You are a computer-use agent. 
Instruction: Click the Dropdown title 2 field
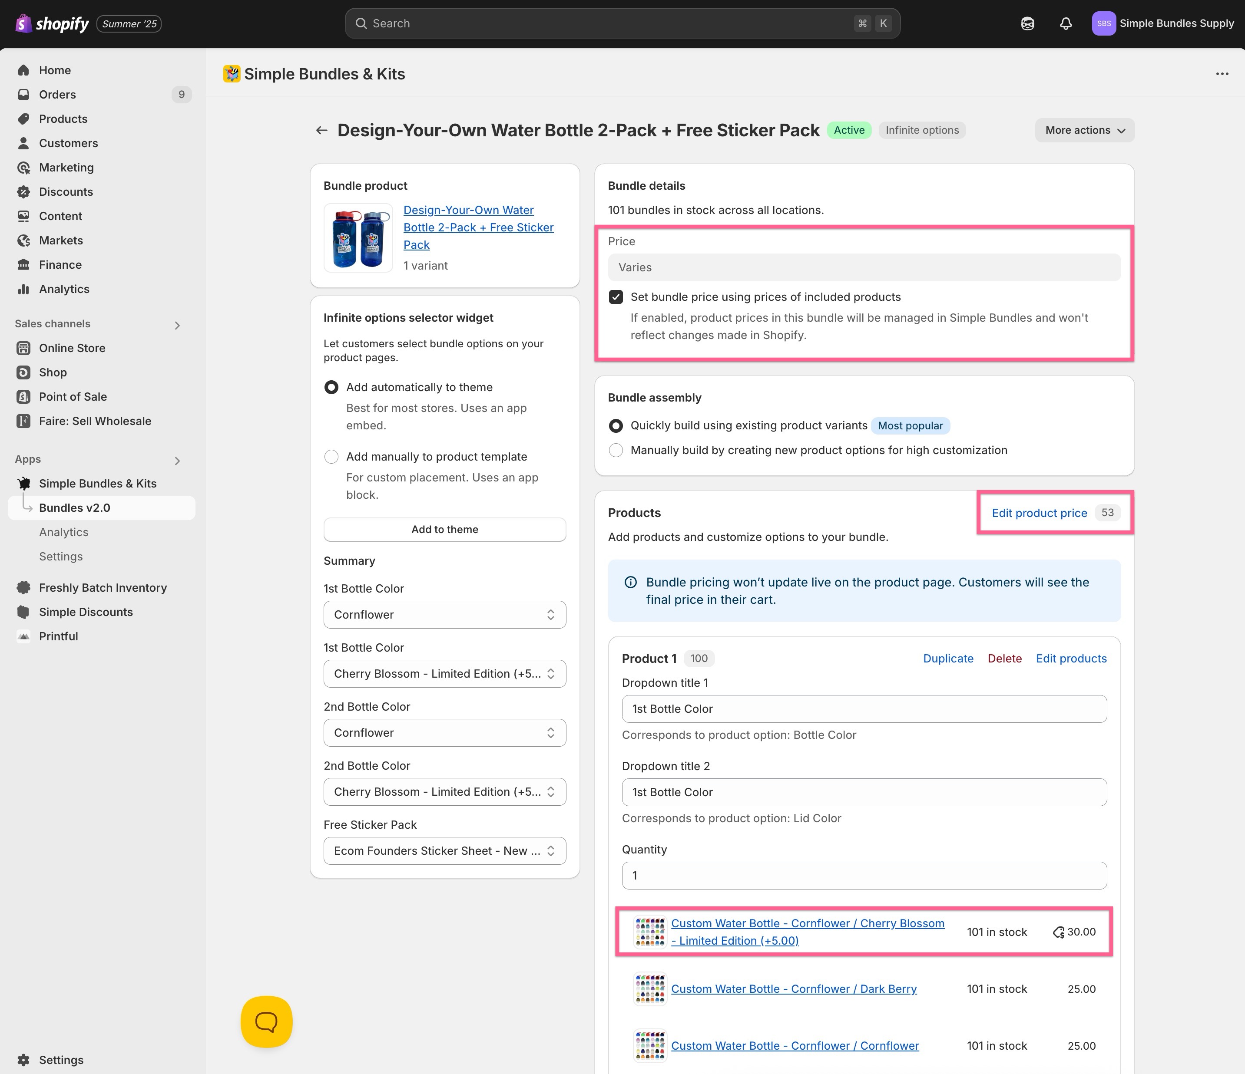(x=864, y=792)
